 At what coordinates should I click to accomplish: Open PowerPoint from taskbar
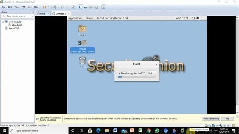[132, 131]
